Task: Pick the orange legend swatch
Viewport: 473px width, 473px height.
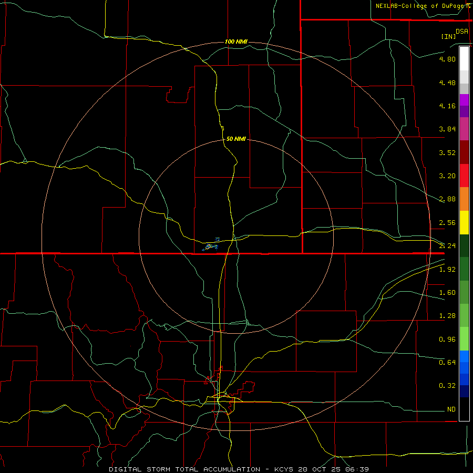Action: (x=464, y=199)
